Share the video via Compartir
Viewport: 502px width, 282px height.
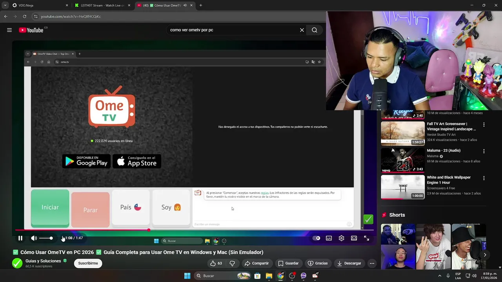tap(257, 263)
